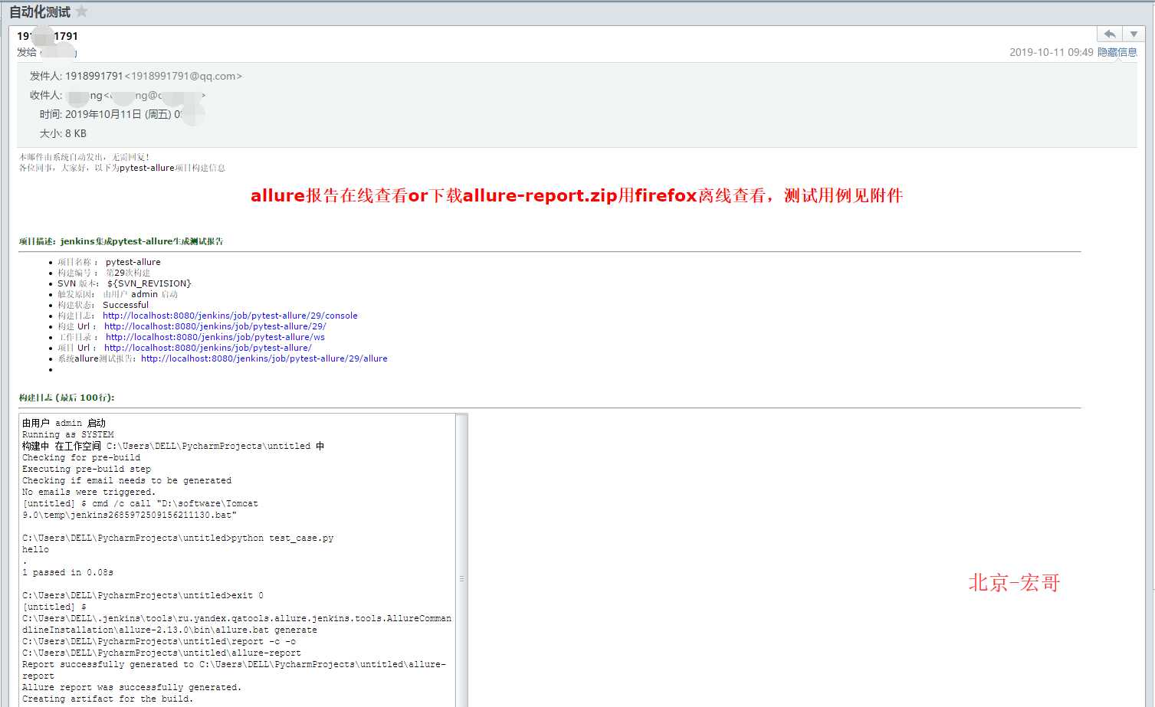
Task: Click the 自动化测试 subject title
Action: [39, 11]
